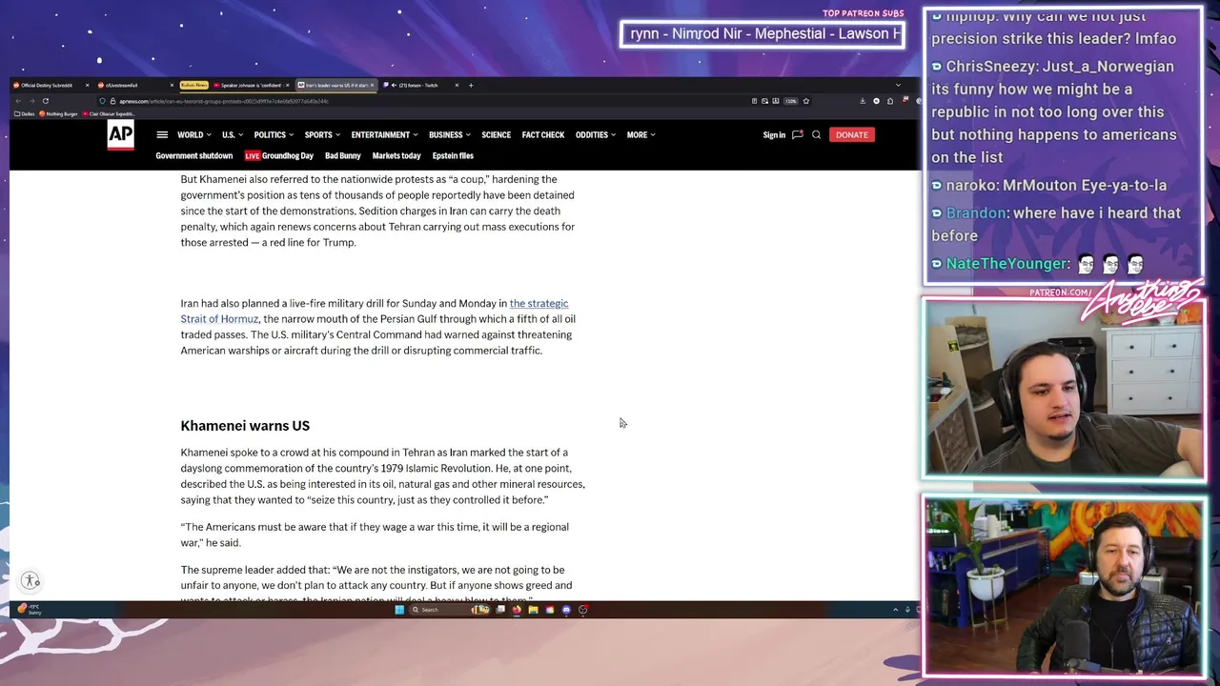Expand the Sports navigation dropdown
Image resolution: width=1220 pixels, height=686 pixels.
[322, 135]
